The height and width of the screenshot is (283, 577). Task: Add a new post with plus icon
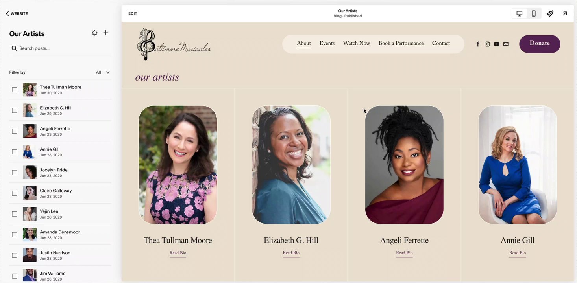106,33
